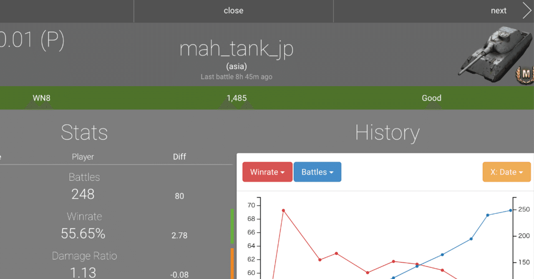Click the highest red winrate data point
534x279 pixels.
[283, 210]
